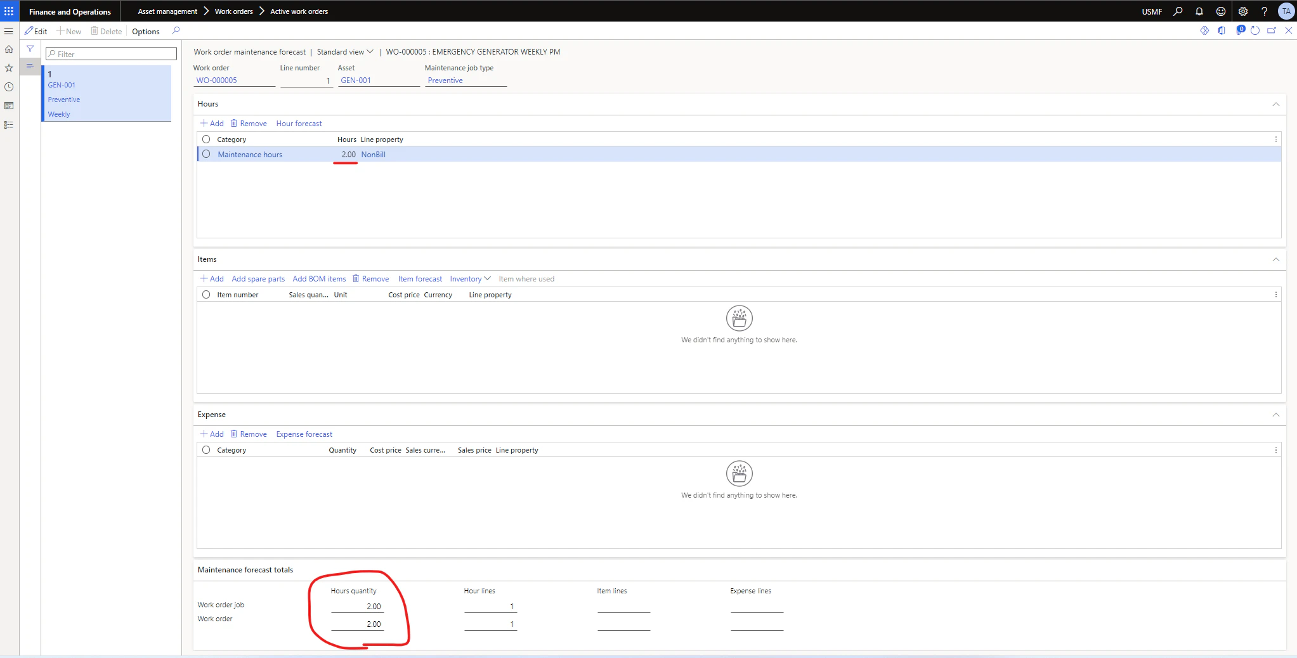Open the Standard view dropdown

click(x=345, y=52)
